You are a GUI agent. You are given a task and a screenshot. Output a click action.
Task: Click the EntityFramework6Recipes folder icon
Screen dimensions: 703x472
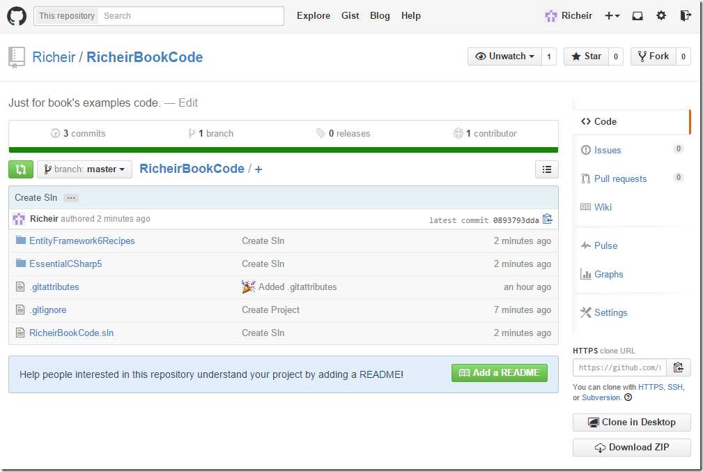(x=21, y=241)
